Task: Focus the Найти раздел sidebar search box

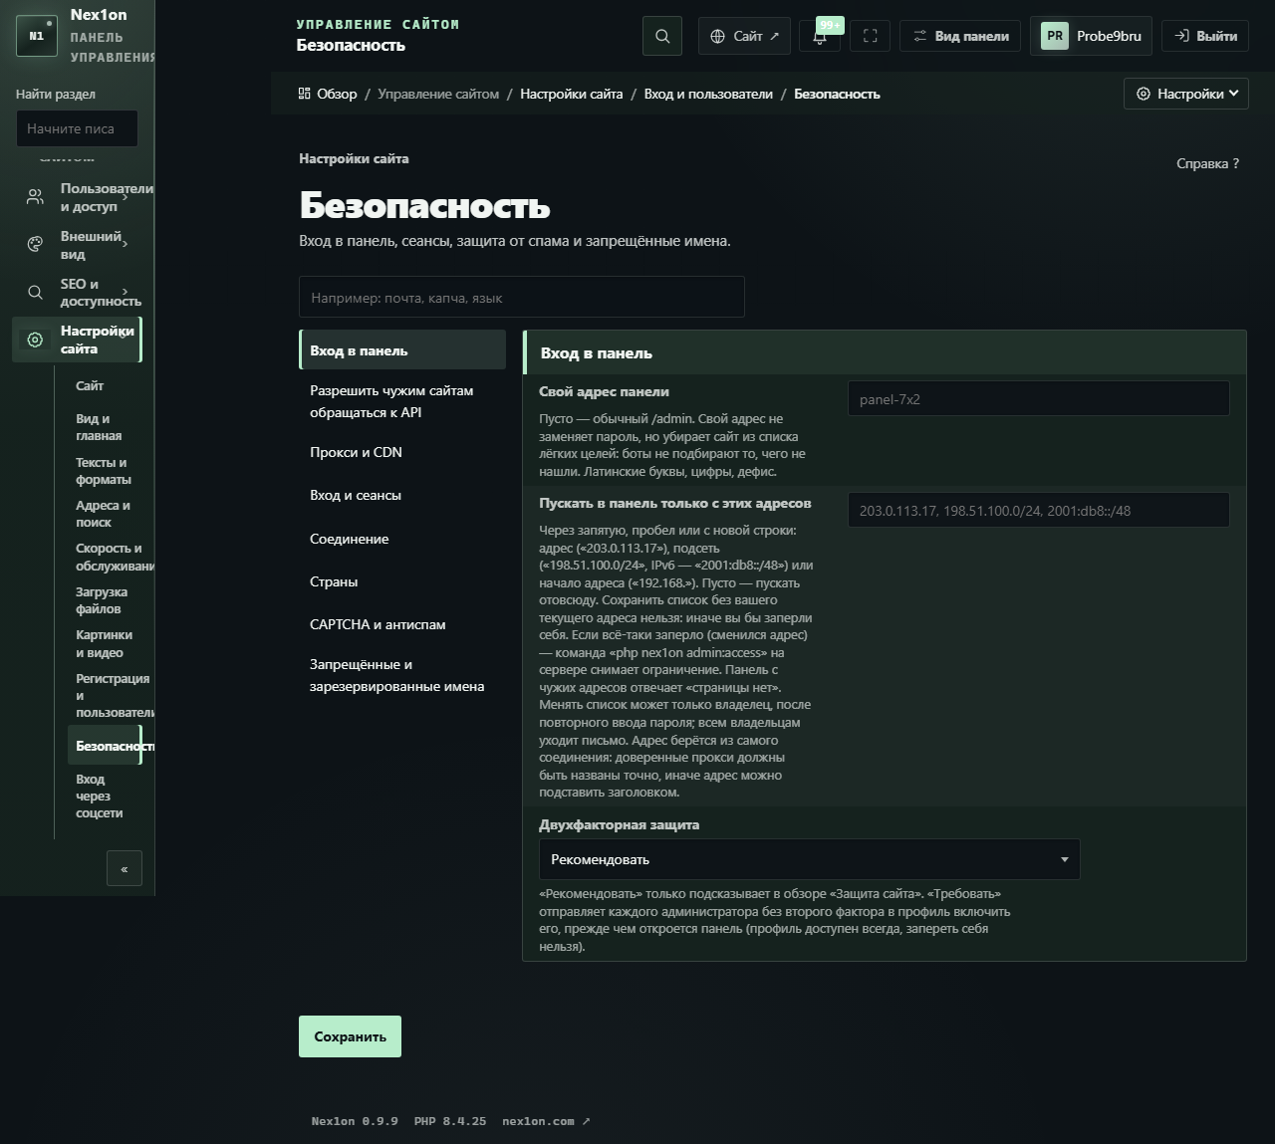Action: pyautogui.click(x=77, y=128)
